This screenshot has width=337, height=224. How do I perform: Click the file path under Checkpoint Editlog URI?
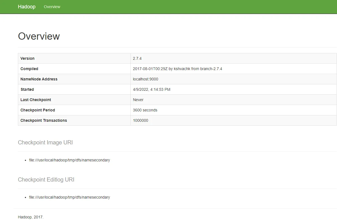tap(69, 197)
